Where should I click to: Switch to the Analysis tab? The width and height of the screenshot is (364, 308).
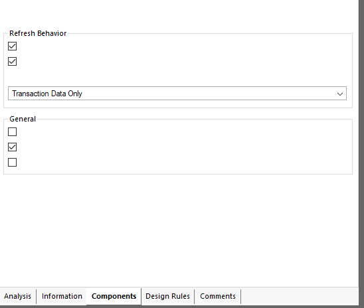(x=18, y=296)
